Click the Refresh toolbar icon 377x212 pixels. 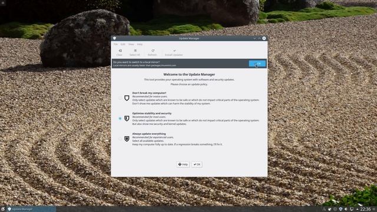(153, 51)
